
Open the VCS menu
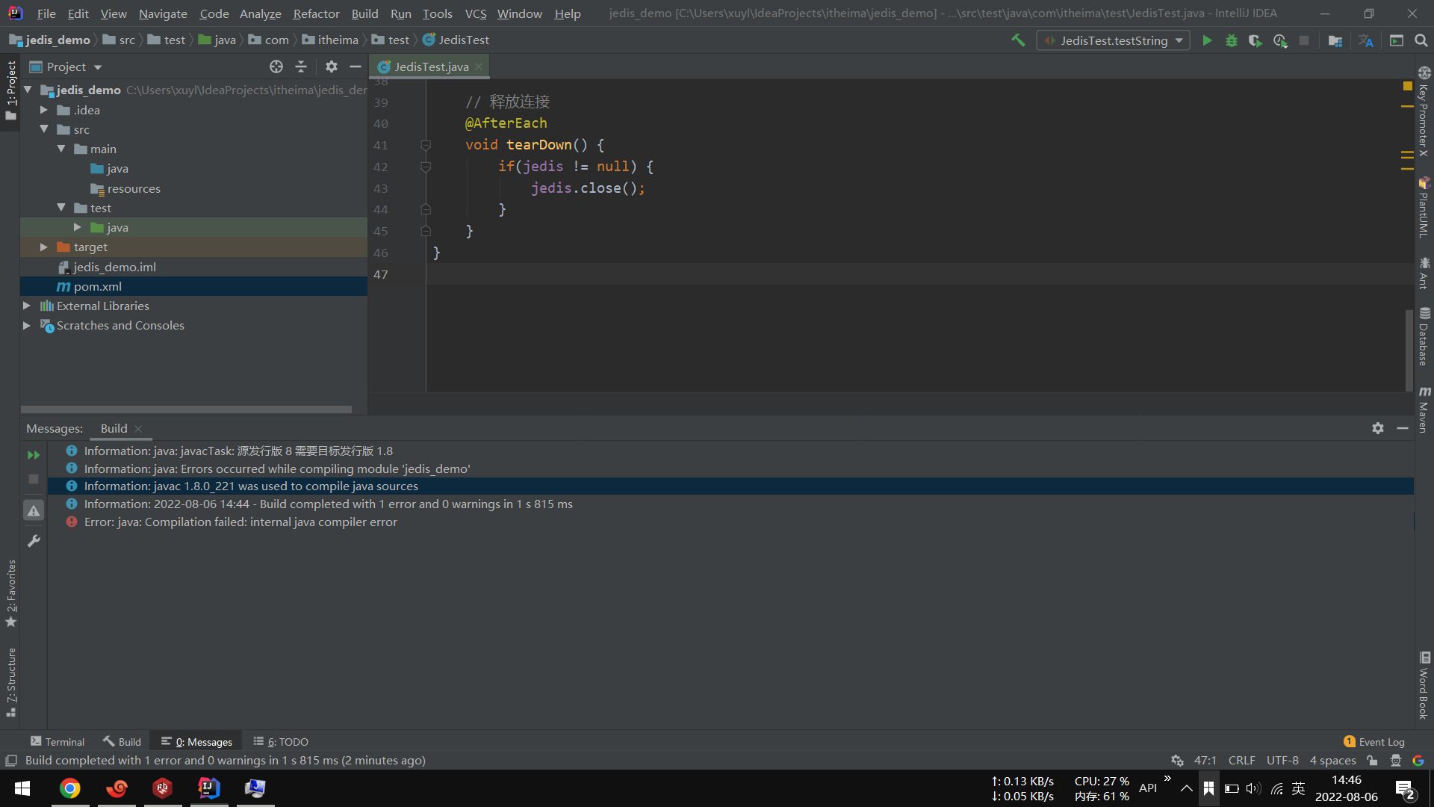pos(475,13)
